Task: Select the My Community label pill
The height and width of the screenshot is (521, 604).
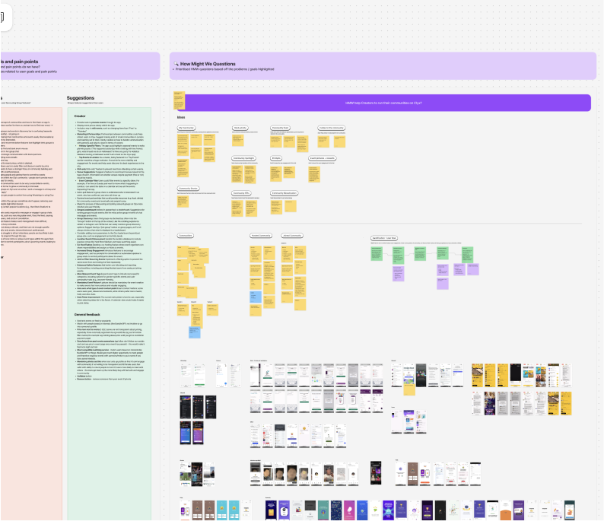Action: point(186,128)
